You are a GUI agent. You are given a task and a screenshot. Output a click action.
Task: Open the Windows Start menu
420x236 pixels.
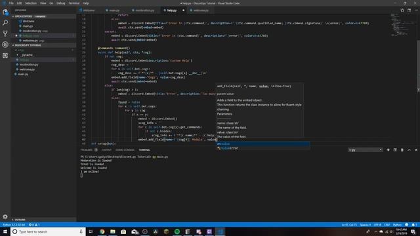click(x=5, y=231)
